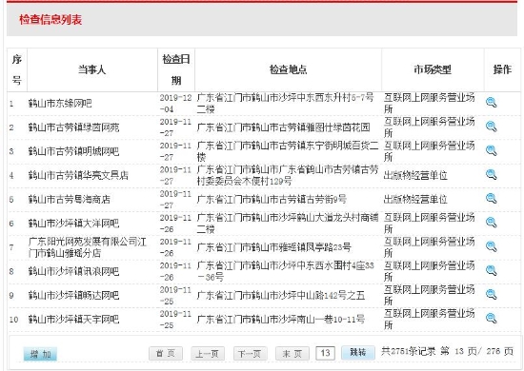
Task: Click 上一页 previous page button
Action: click(208, 353)
